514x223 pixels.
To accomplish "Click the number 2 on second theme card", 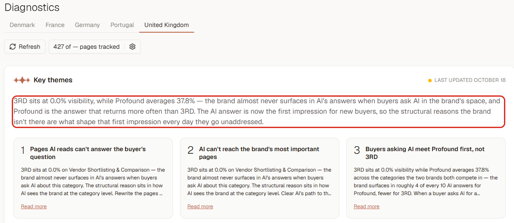I will tap(191, 151).
